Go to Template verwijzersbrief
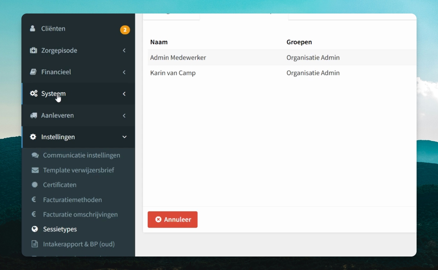The image size is (438, 270). (79, 170)
